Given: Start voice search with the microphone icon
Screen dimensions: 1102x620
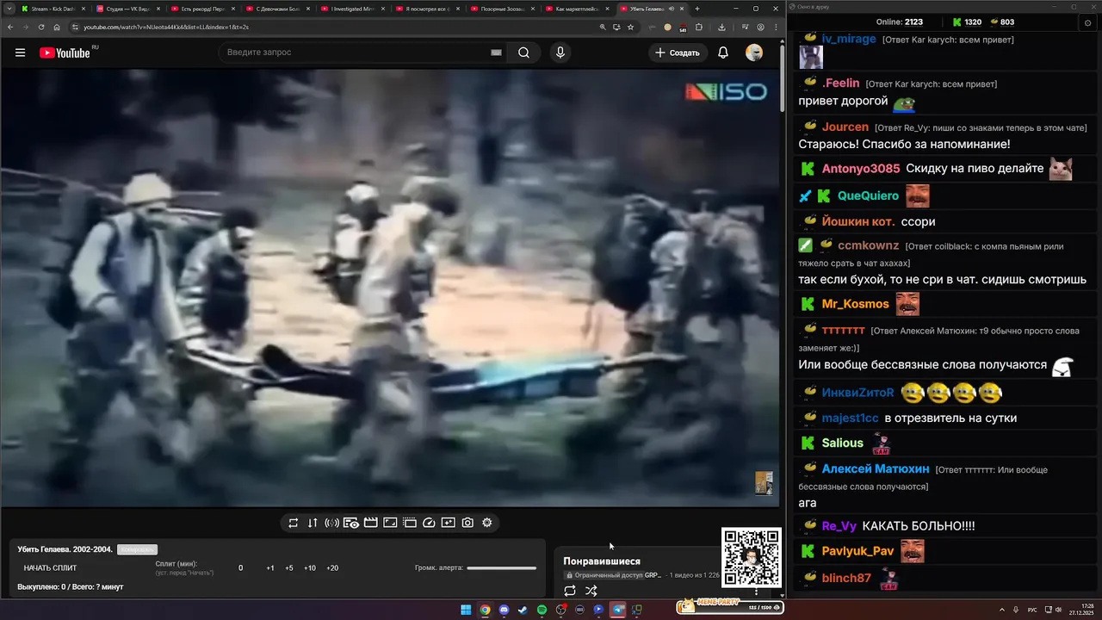Looking at the screenshot, I should [x=560, y=53].
